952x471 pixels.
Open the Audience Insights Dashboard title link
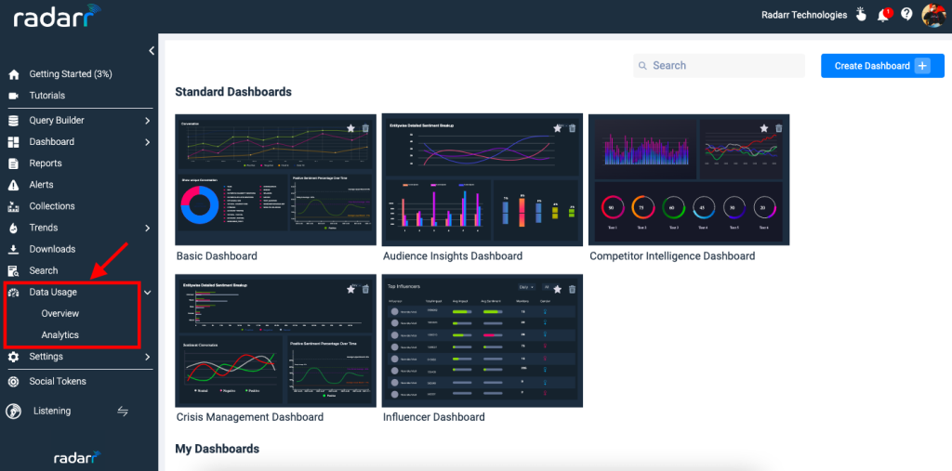coord(453,256)
